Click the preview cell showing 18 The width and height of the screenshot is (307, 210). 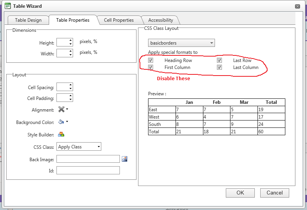(217, 132)
